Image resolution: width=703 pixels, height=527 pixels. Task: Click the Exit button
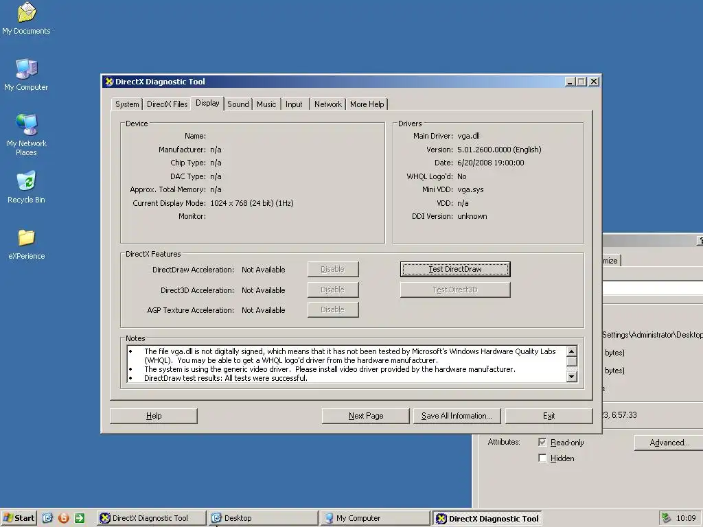pos(549,416)
